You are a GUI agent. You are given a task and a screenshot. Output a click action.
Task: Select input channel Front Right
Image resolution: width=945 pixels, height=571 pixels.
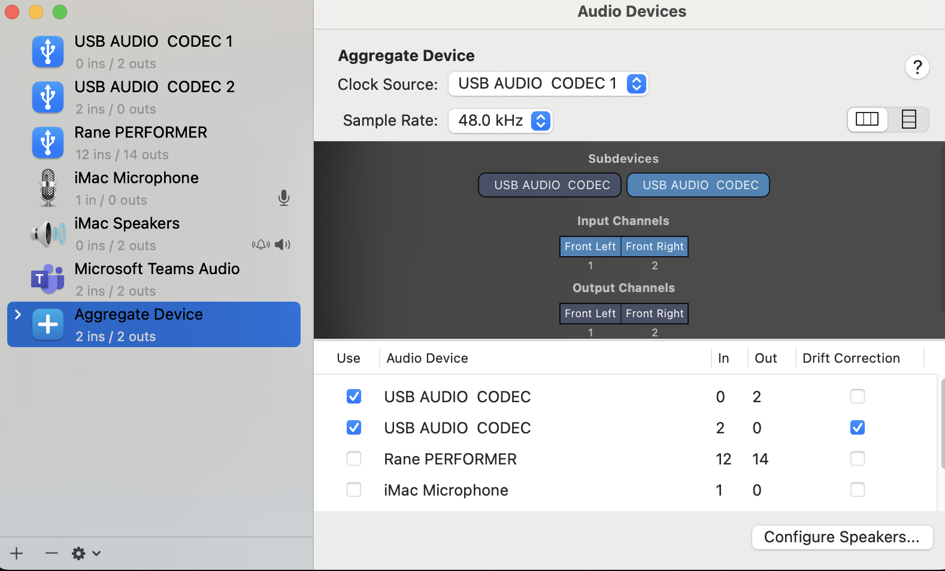(x=655, y=247)
